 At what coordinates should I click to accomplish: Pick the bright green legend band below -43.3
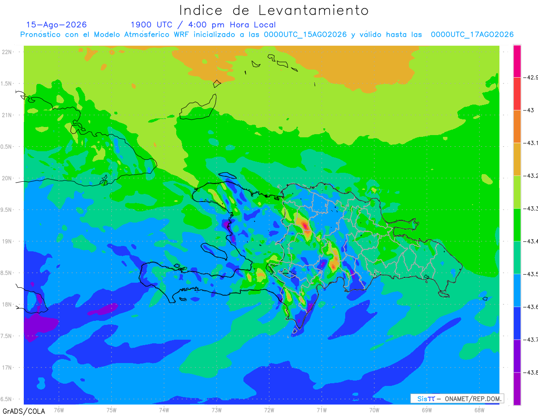517,225
